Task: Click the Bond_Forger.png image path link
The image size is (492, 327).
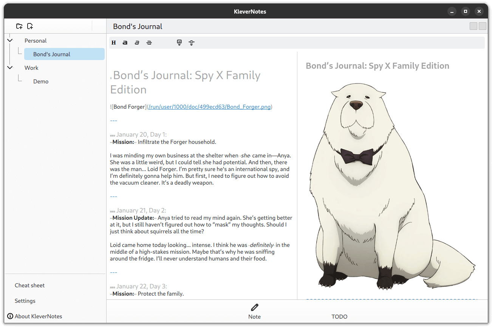Action: coord(210,107)
